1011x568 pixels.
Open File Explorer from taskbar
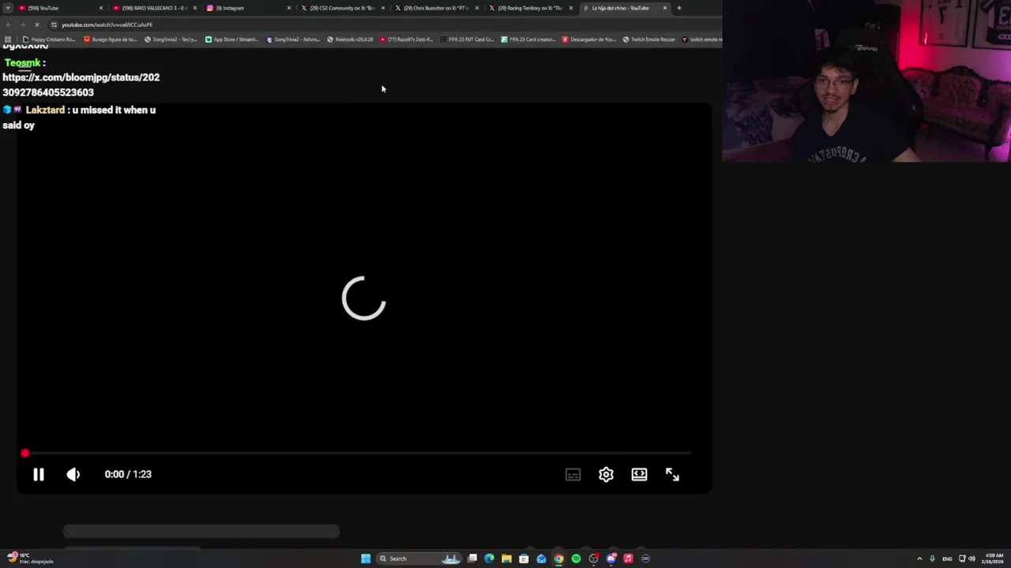tap(506, 559)
